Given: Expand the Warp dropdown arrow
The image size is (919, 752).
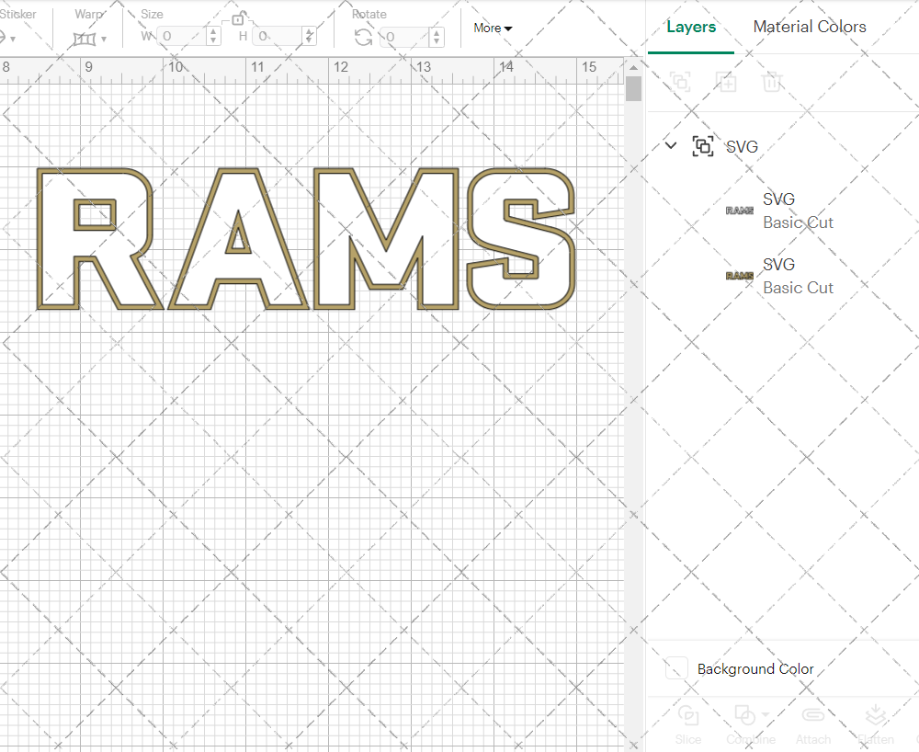Looking at the screenshot, I should coord(104,40).
